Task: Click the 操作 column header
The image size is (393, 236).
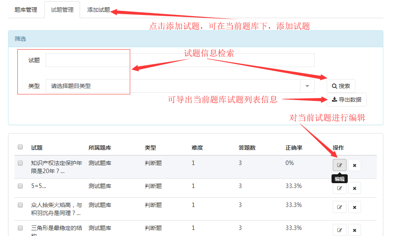Action: 338,148
